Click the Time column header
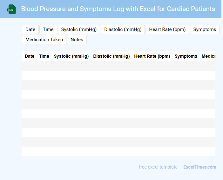The width and height of the screenshot is (223, 180). (44, 56)
